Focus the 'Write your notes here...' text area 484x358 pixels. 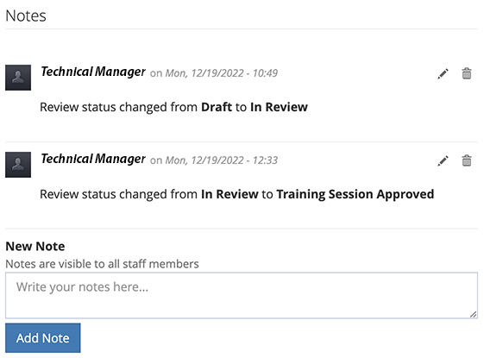coord(242,295)
